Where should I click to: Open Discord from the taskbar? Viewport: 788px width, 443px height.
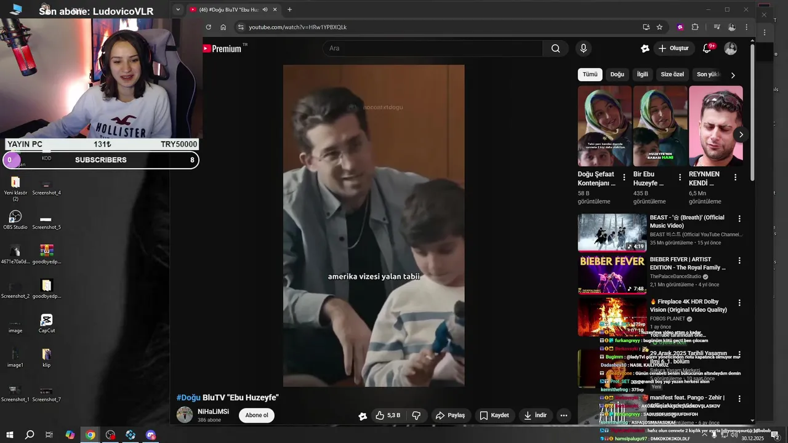[151, 435]
